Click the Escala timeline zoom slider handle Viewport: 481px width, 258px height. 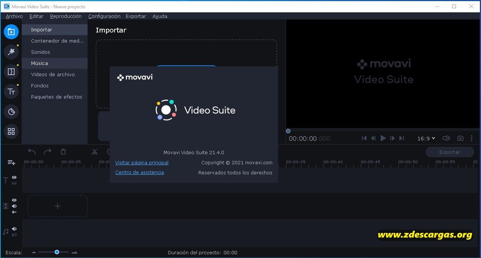tap(57, 252)
